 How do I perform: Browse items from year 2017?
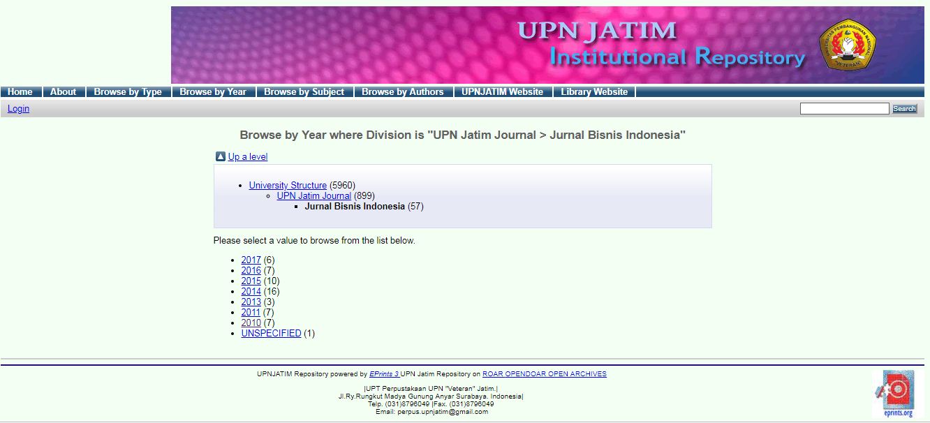pos(251,260)
